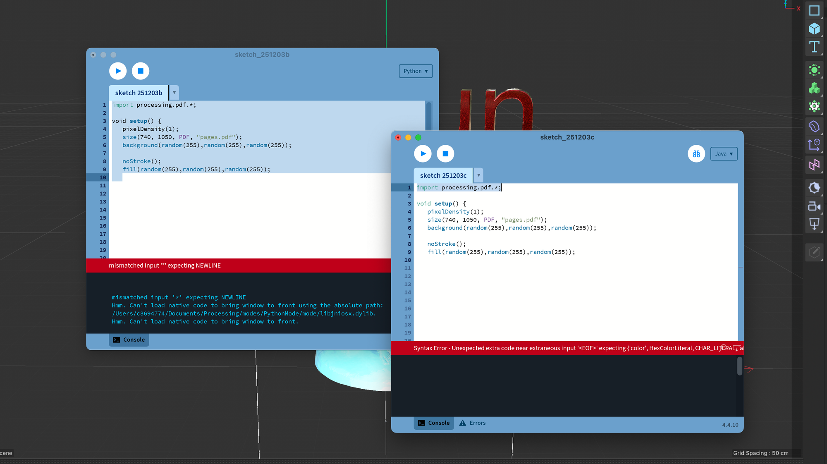Viewport: 827px width, 464px height.
Task: Click the green Cloner cubes icon
Action: (x=814, y=88)
